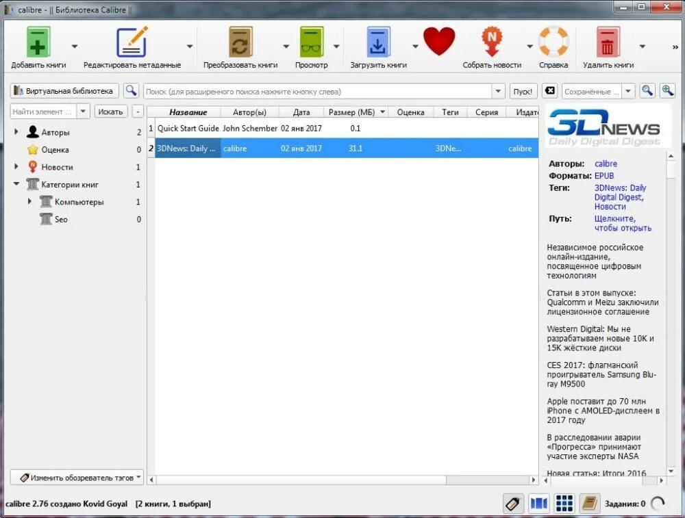Click the Щелкните, чтобы открыть path link
The image size is (685, 518).
[x=623, y=223]
